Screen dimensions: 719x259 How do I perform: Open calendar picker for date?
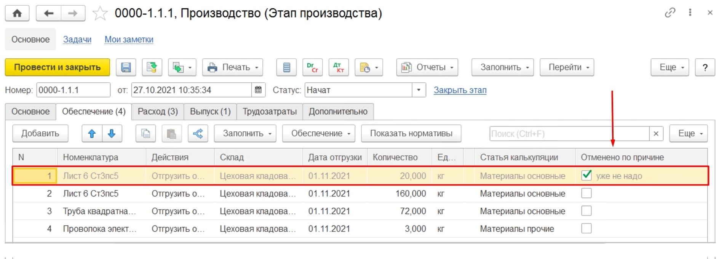pyautogui.click(x=258, y=90)
